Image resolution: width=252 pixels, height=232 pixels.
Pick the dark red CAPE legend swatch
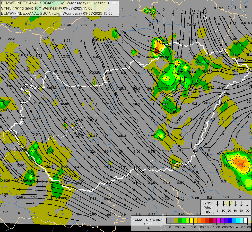click(x=211, y=221)
